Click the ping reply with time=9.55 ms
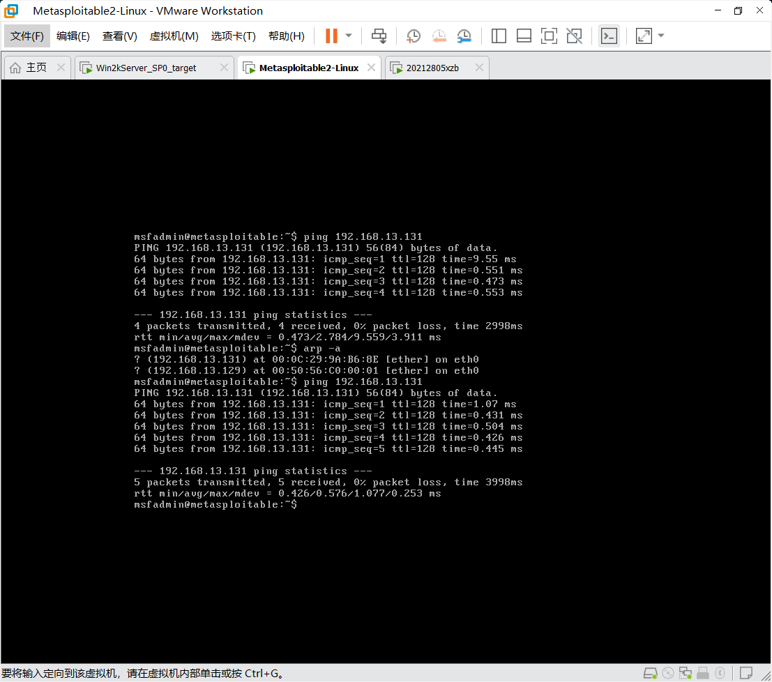The width and height of the screenshot is (772, 682). [x=325, y=259]
